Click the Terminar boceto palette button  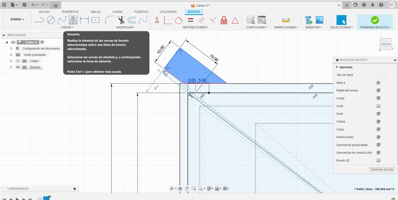click(x=382, y=169)
